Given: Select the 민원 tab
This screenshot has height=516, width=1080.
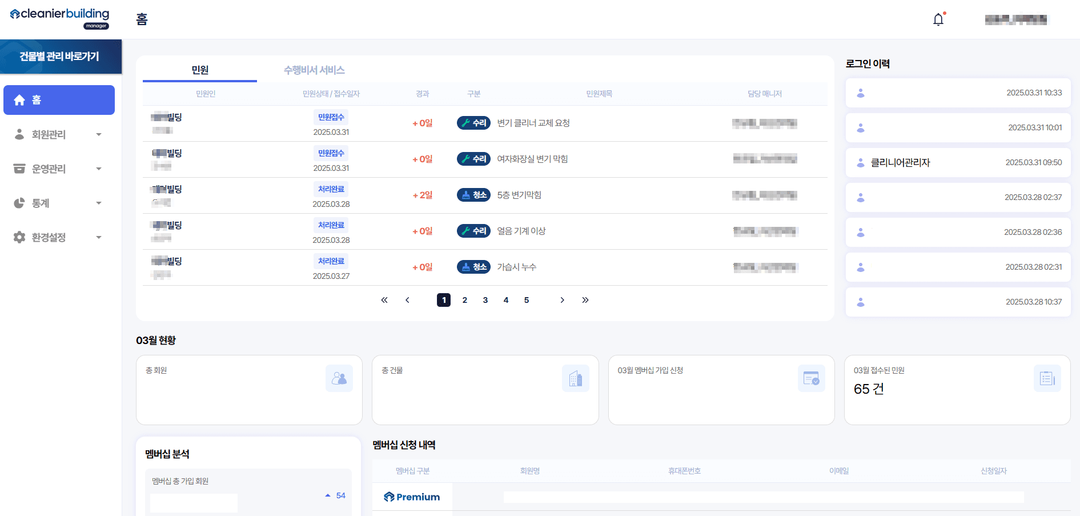Looking at the screenshot, I should (199, 70).
